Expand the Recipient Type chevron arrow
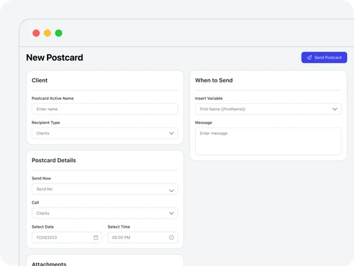354x266 pixels. click(x=171, y=133)
